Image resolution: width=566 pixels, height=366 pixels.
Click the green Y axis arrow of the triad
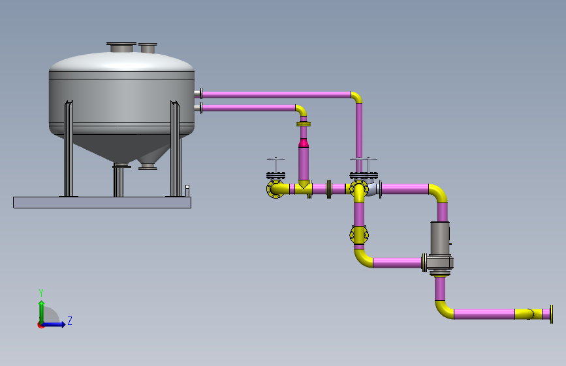coord(42,311)
